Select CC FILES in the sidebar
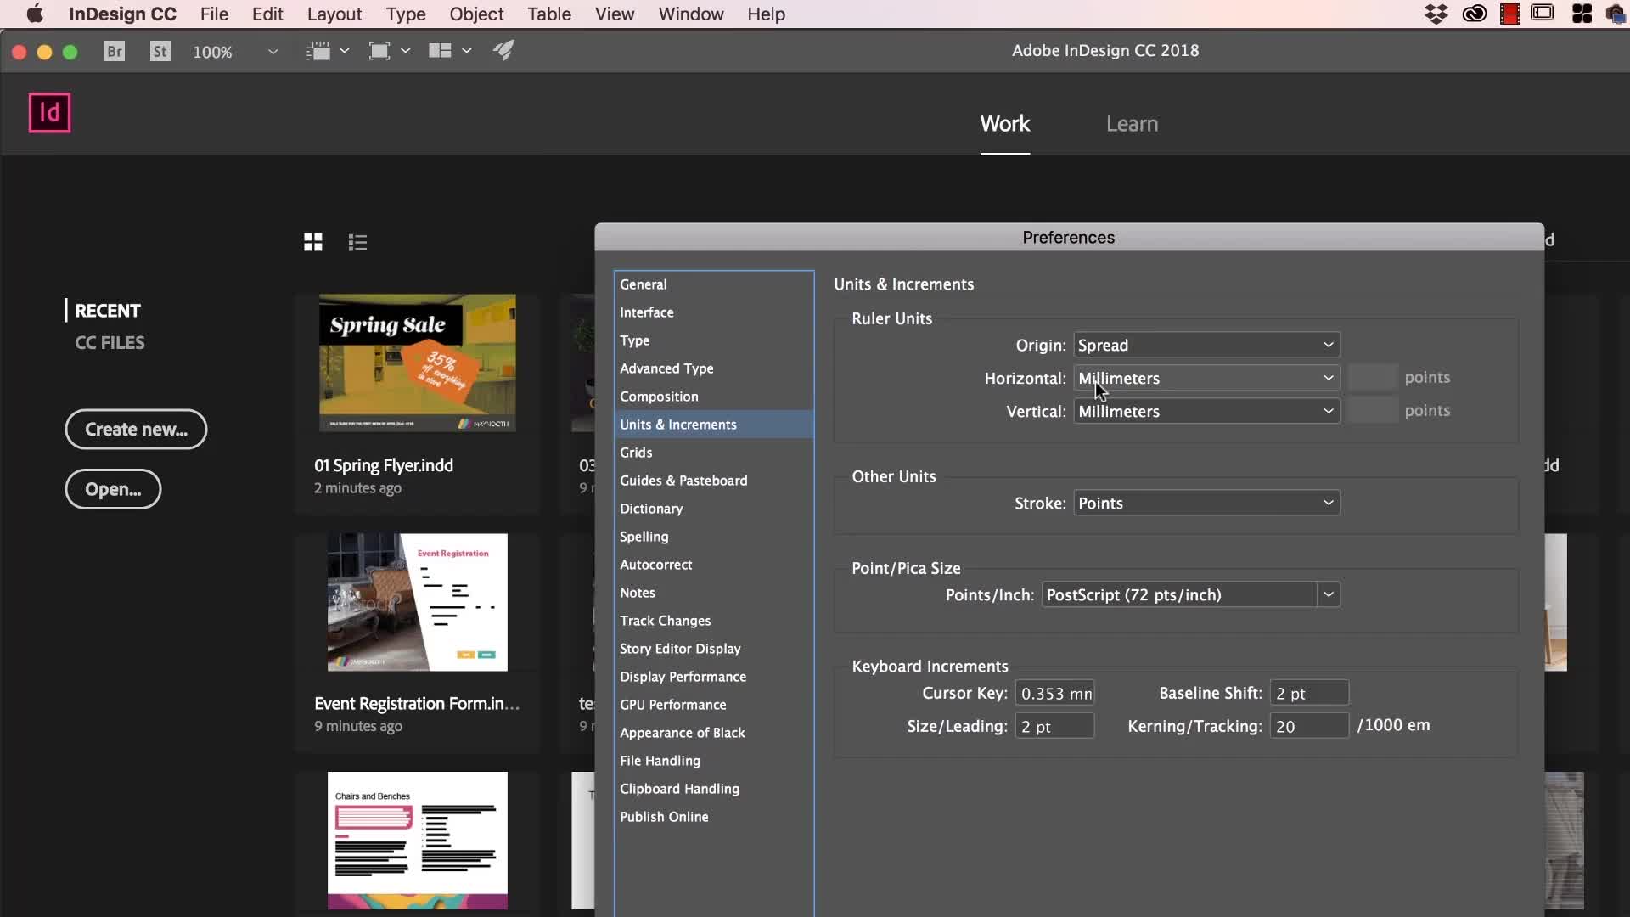The height and width of the screenshot is (917, 1630). tap(110, 343)
